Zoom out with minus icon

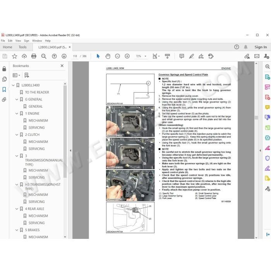point(117,56)
